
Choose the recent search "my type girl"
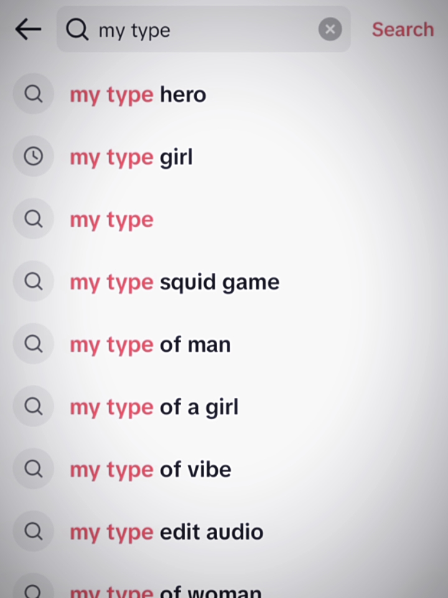131,157
